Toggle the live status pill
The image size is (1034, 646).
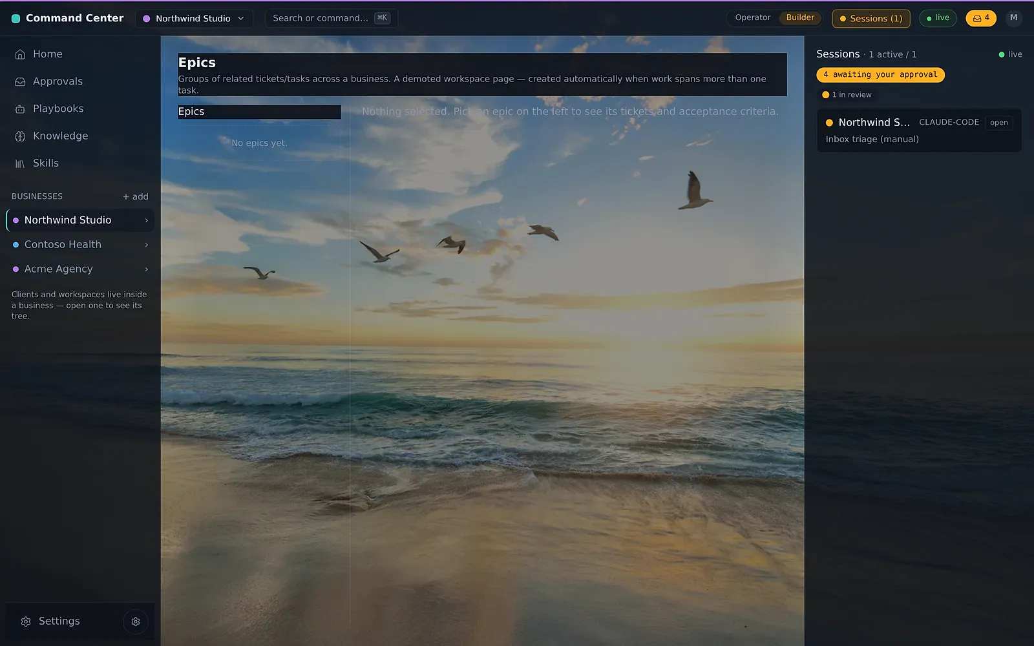coord(938,18)
